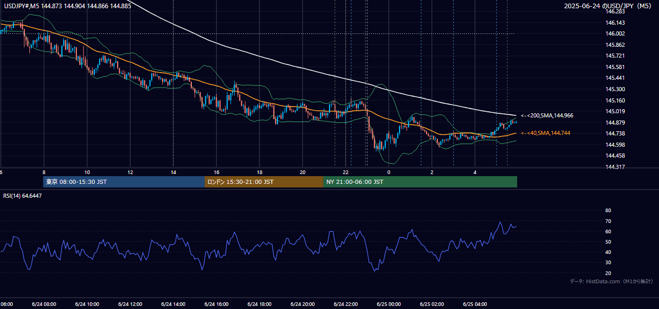Image resolution: width=659 pixels, height=309 pixels.
Task: Select the 東京 08:00-15:30 JST session bar
Action: pyautogui.click(x=124, y=182)
